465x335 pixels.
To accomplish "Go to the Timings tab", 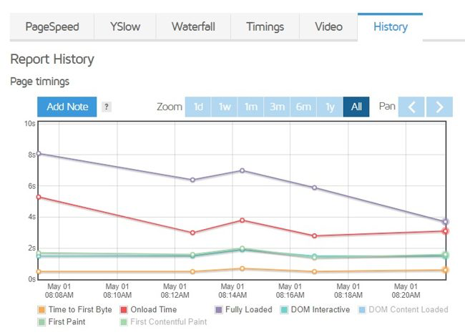I will (265, 26).
